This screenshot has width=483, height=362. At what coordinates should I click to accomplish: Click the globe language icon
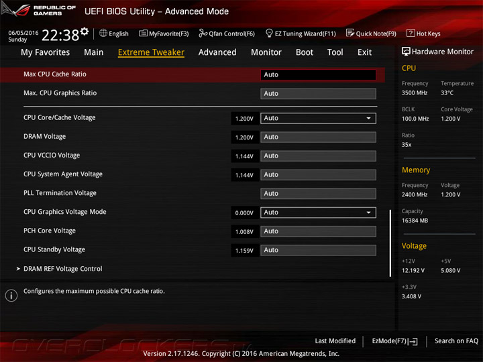(103, 33)
